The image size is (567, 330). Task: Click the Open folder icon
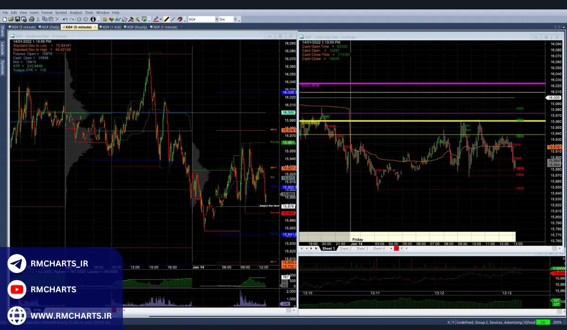[x=11, y=19]
